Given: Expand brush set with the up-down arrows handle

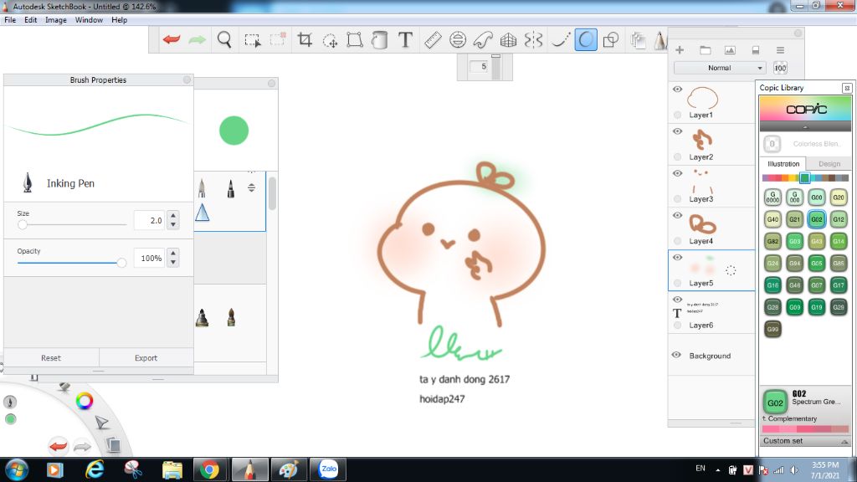Looking at the screenshot, I should pyautogui.click(x=251, y=187).
